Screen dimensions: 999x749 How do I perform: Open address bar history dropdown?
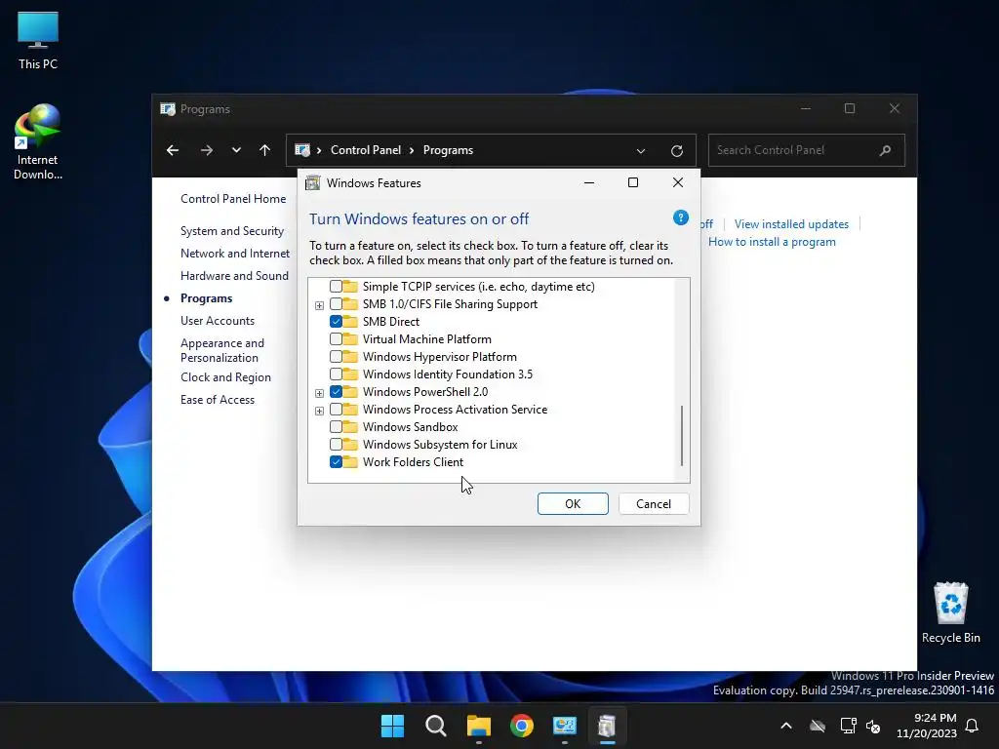point(641,151)
